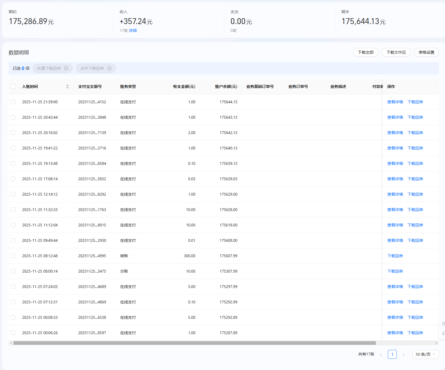Image resolution: width=445 pixels, height=370 pixels.
Task: Toggle the select-all checkbox in table header
Action: (x=13, y=86)
